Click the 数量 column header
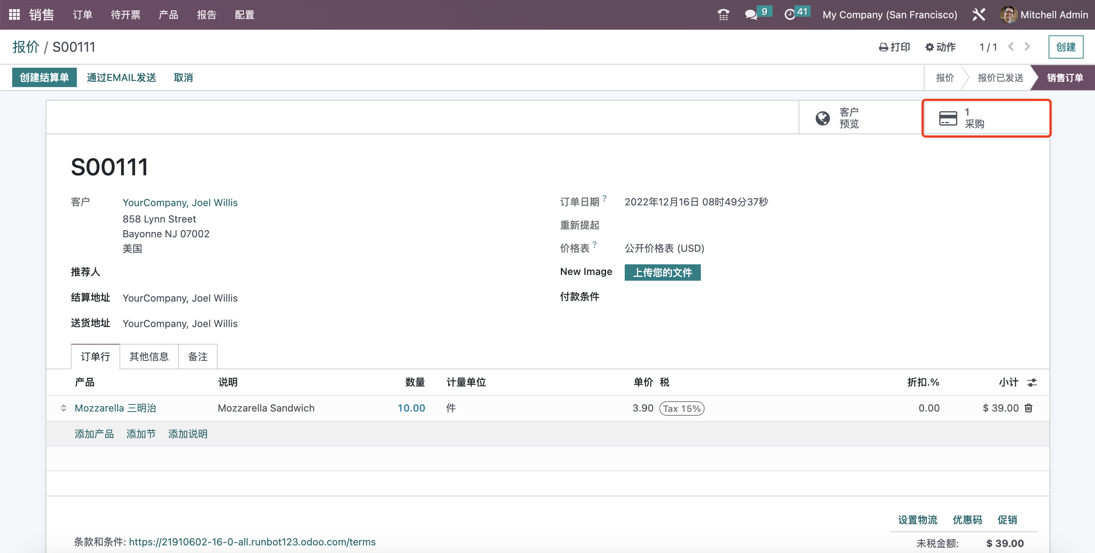This screenshot has height=553, width=1095. [x=415, y=382]
